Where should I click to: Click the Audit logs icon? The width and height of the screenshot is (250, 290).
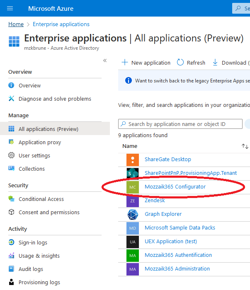11,269
